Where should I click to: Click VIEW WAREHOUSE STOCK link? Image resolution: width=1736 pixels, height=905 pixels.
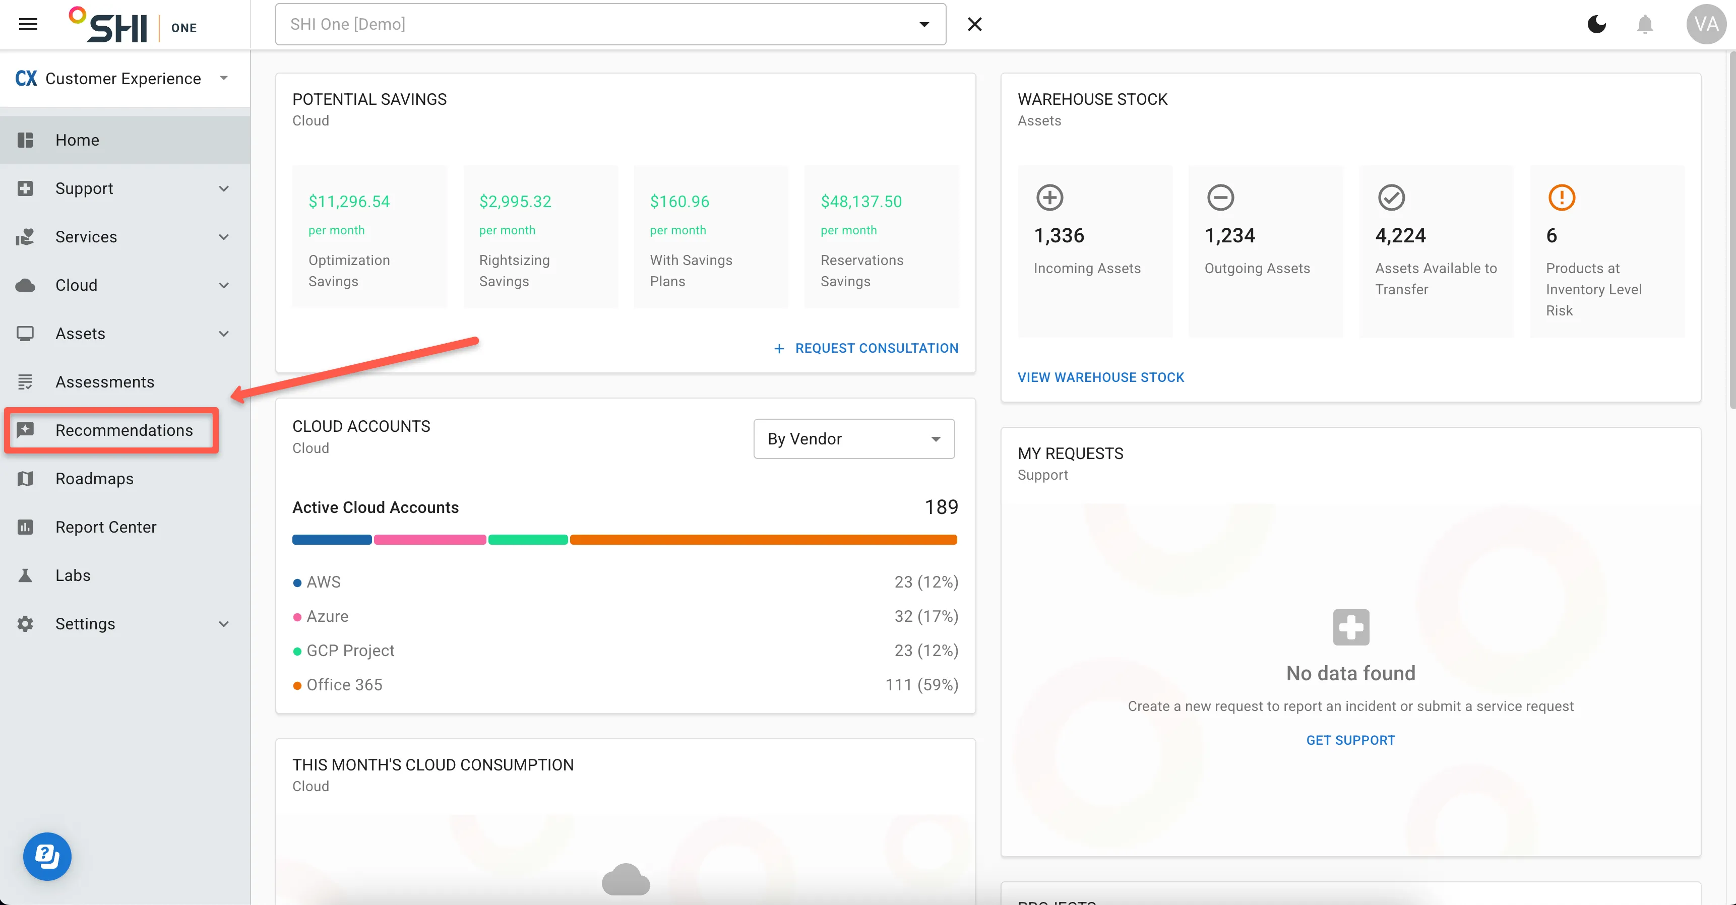pos(1100,377)
